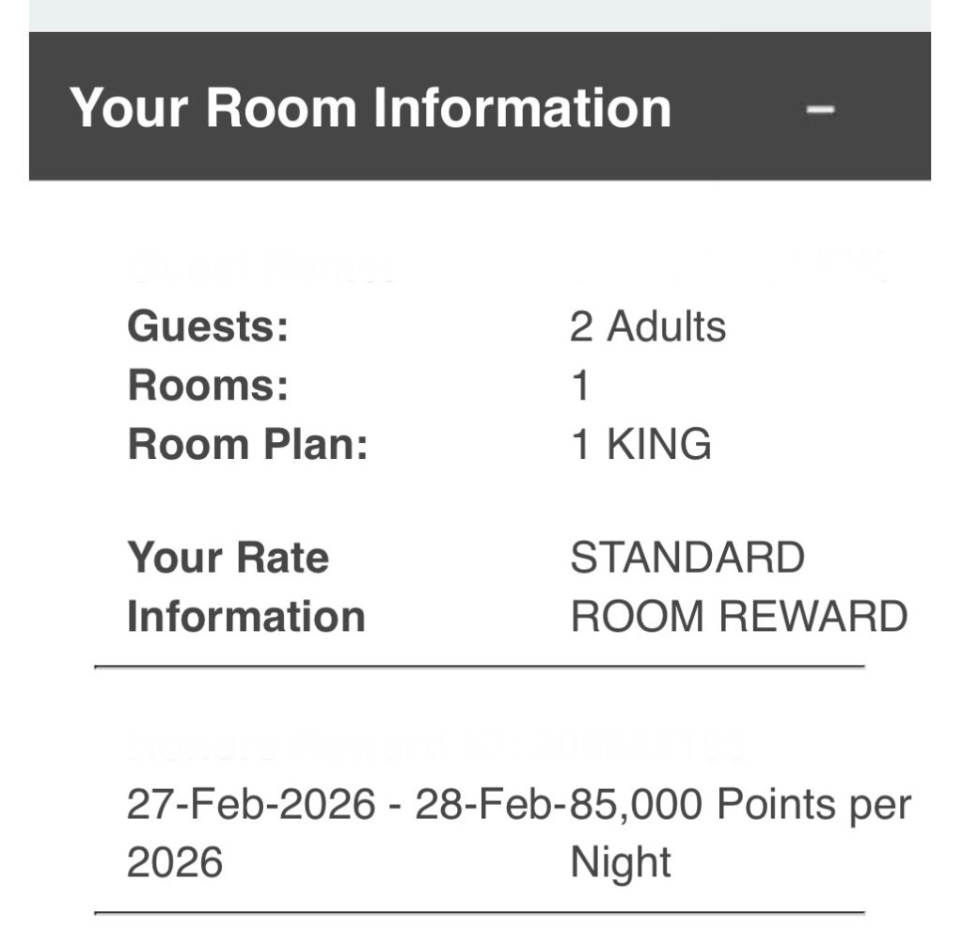Click the Your Rate Information label
Image resolution: width=963 pixels, height=946 pixels.
245,587
